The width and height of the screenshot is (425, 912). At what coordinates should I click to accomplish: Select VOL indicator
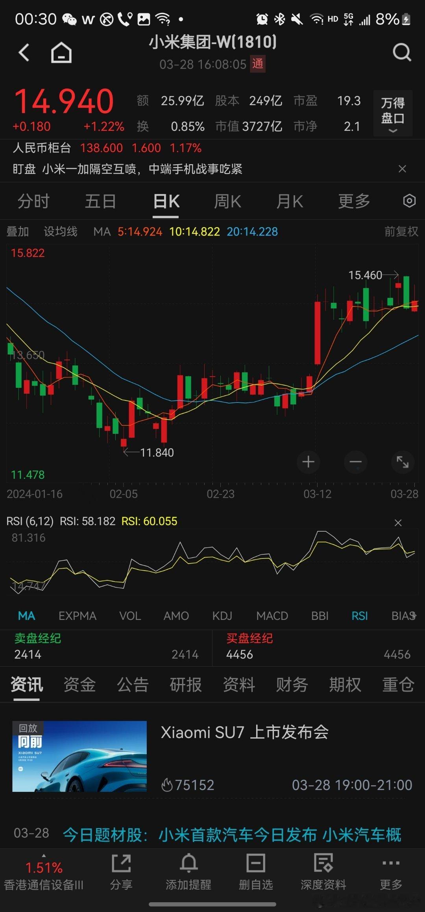tap(130, 615)
